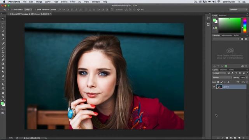Select the Spot Healing Brush tool
This screenshot has height=140, width=249.
pos(3,43)
